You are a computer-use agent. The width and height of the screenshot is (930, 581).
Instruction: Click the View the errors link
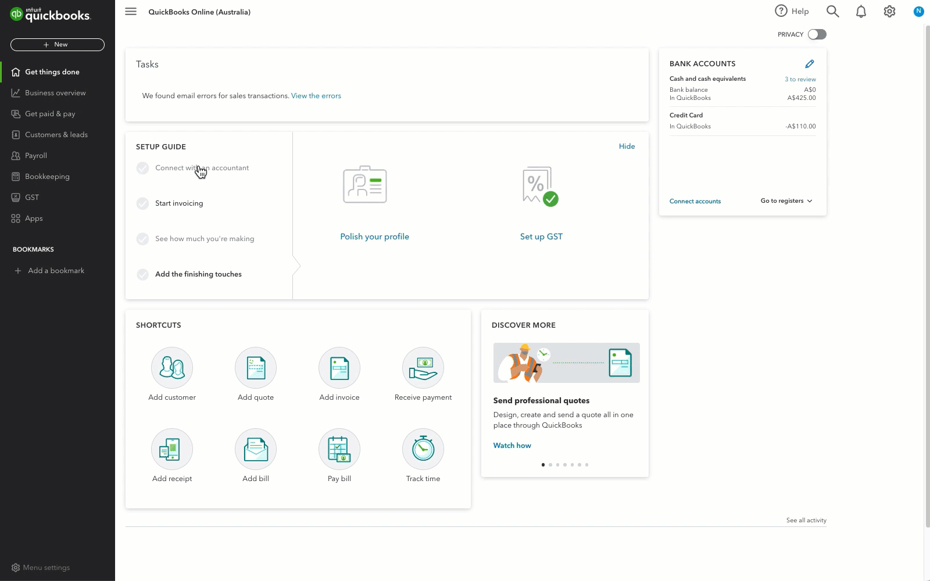[316, 95]
